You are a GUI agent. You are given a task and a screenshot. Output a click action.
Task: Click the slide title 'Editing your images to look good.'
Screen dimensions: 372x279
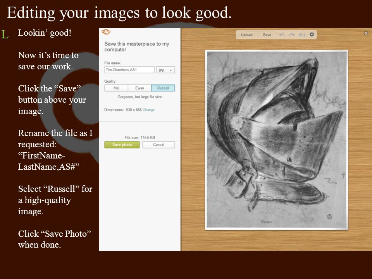119,13
